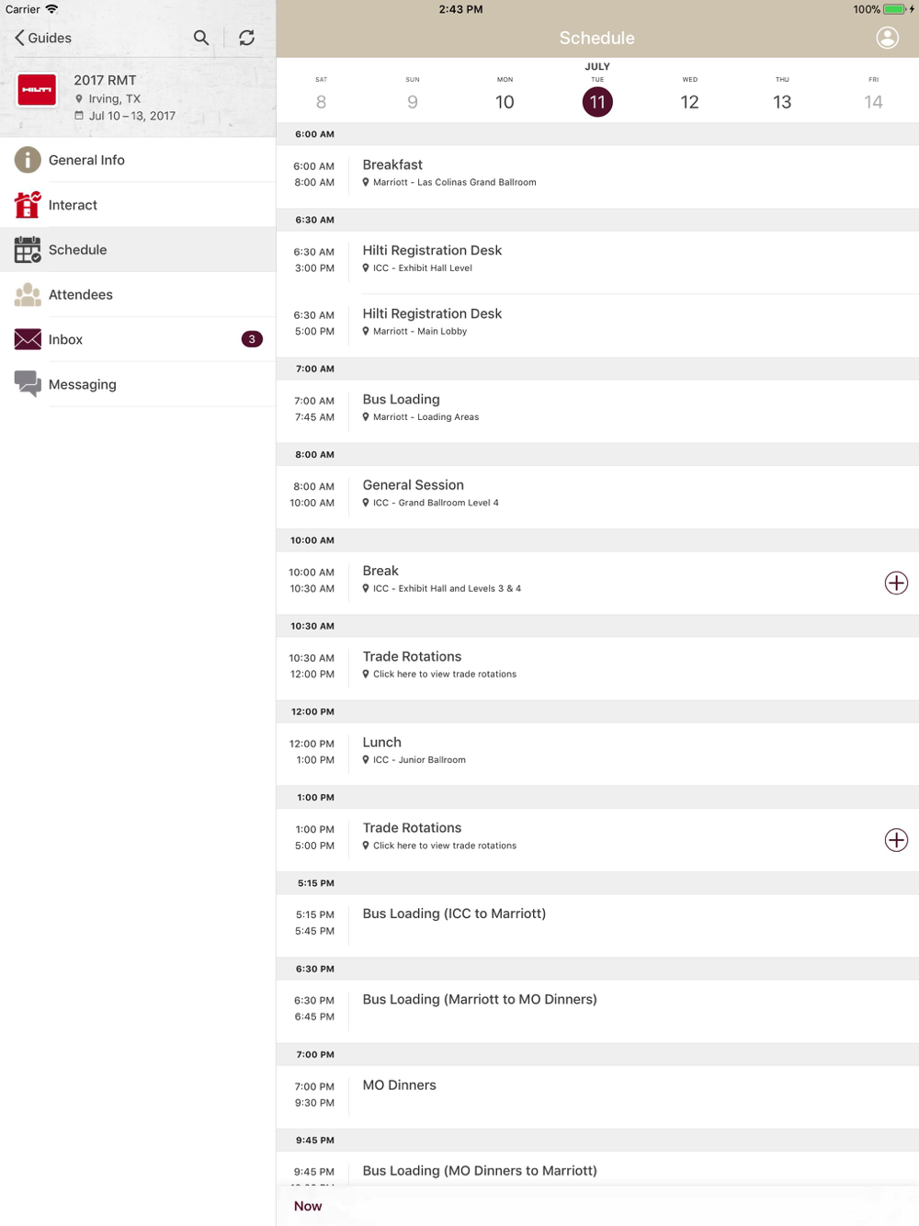Add Break session with plus toggle
The height and width of the screenshot is (1226, 919).
(896, 583)
